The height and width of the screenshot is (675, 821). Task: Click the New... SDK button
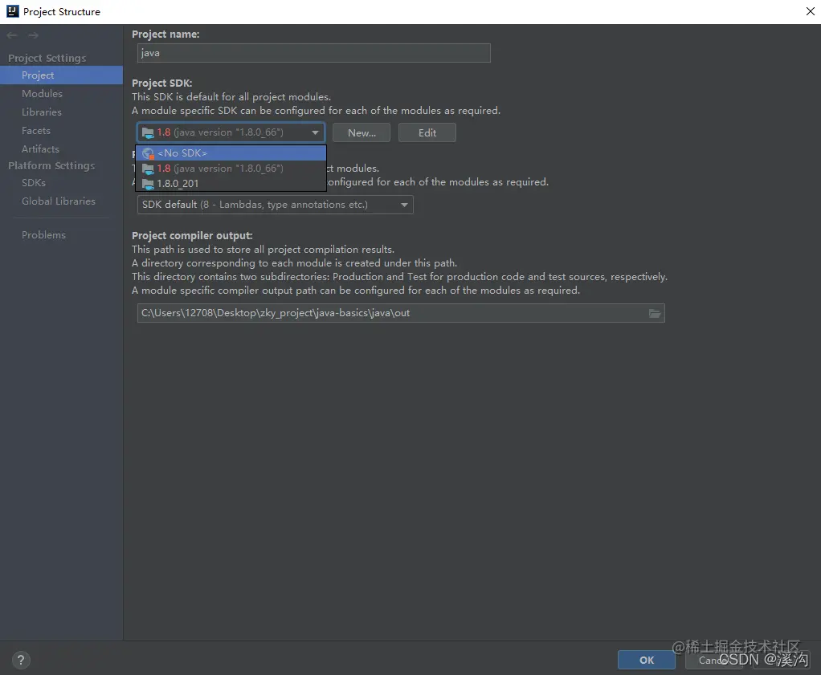point(361,133)
